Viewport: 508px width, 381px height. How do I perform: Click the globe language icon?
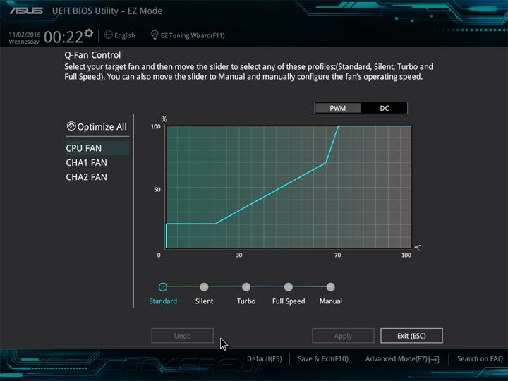click(x=109, y=35)
